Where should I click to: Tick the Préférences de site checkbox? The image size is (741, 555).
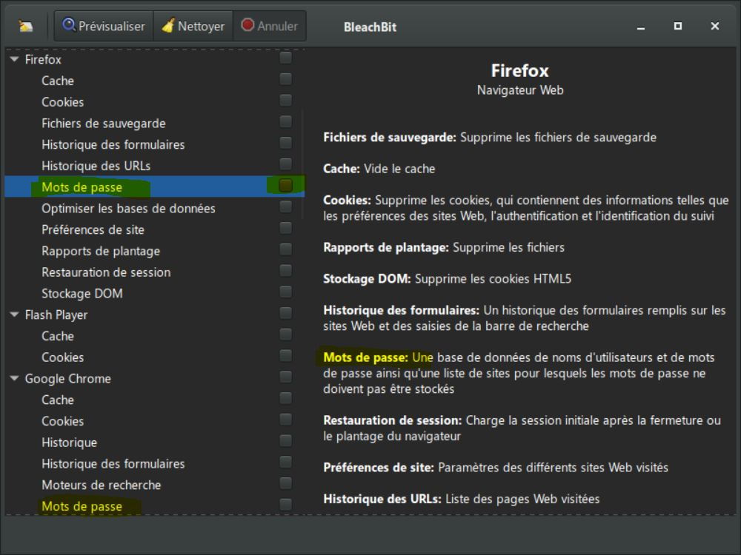285,228
